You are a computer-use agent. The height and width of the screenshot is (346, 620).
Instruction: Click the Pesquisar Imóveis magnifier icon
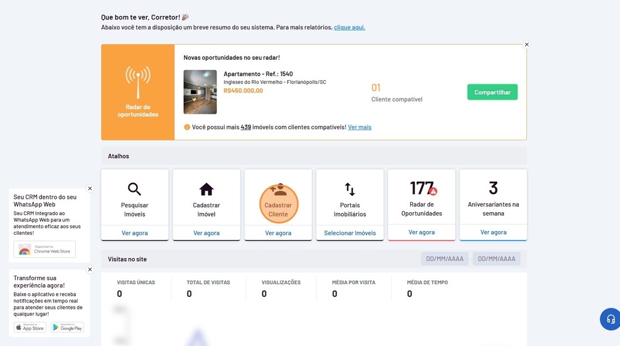click(135, 190)
